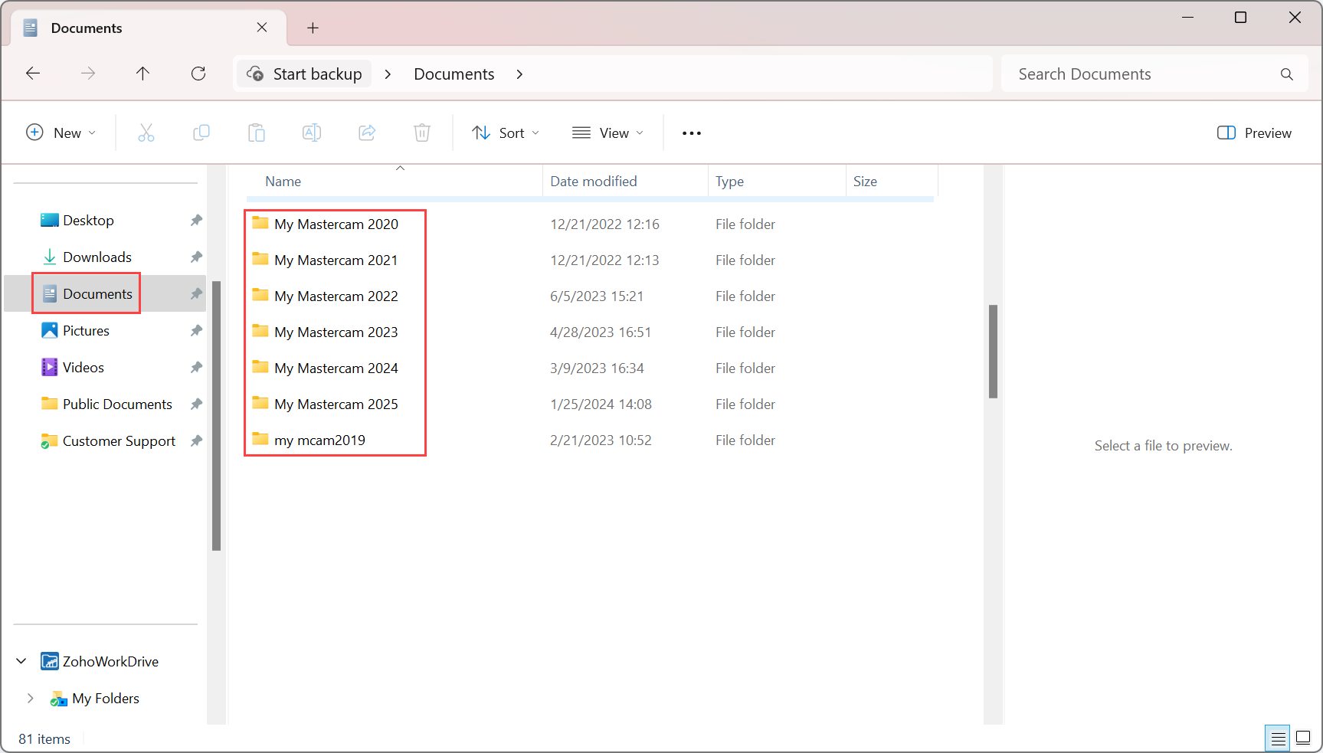Screen dimensions: 1323x753
Task: Click the file list vertical scrollbar
Action: (993, 352)
